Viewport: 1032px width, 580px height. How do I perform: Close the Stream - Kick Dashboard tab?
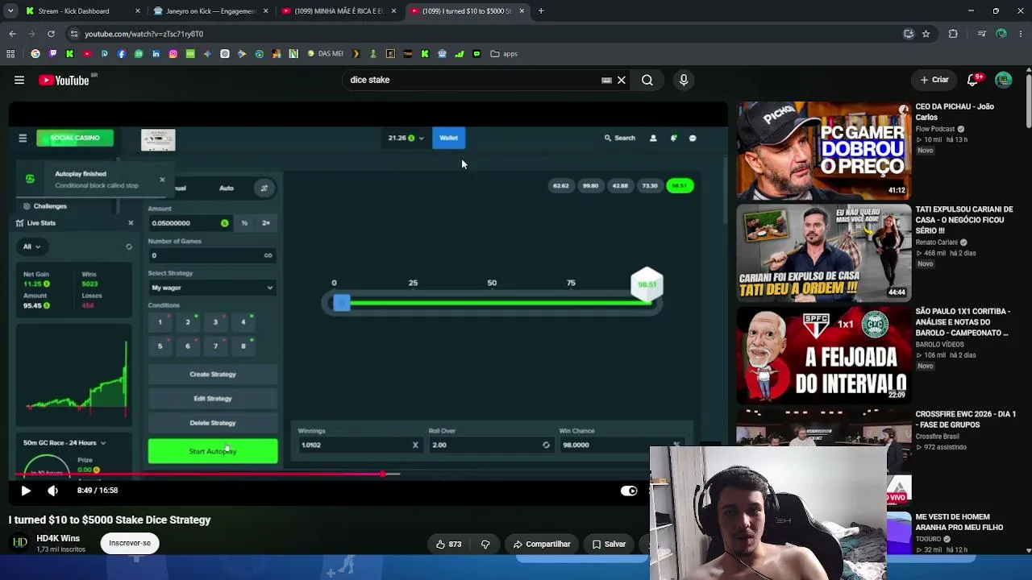138,11
